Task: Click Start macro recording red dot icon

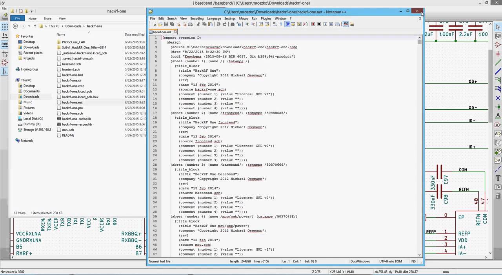Action: [313, 24]
